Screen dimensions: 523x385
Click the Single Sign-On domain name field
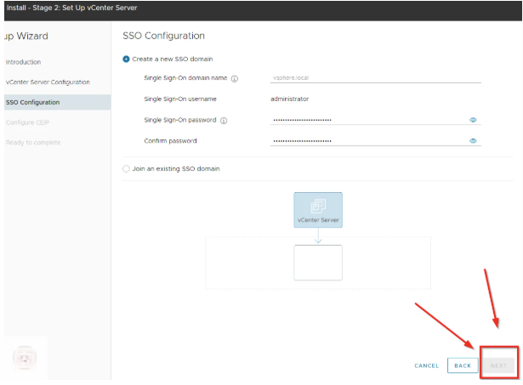[376, 78]
